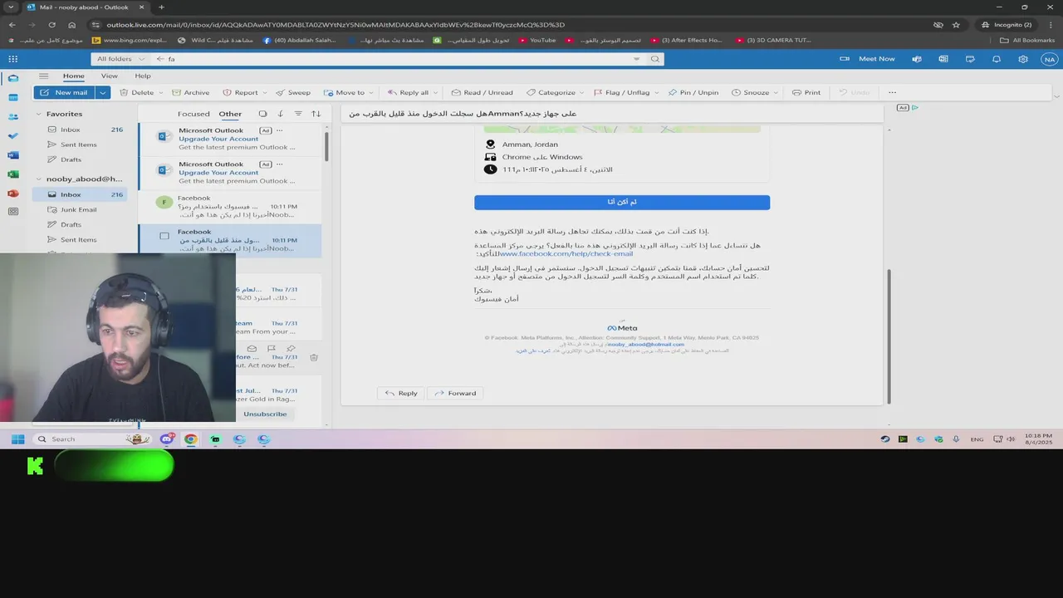Start a Meet Now call
The image size is (1063, 598).
pyautogui.click(x=868, y=59)
